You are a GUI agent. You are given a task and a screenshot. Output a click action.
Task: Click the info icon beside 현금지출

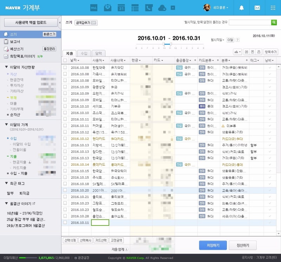(x=30, y=162)
